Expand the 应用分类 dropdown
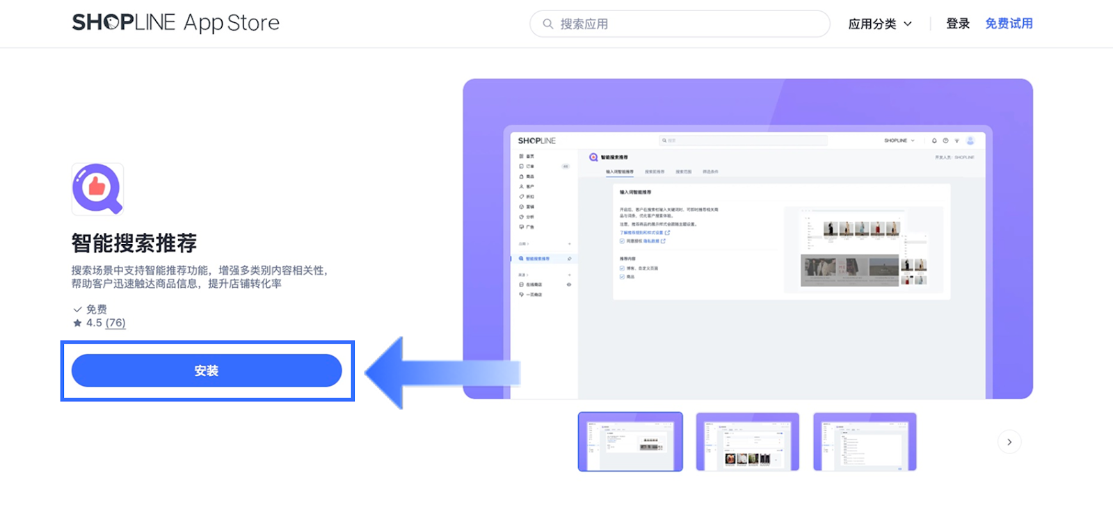Screen dimensions: 1113x509 880,24
